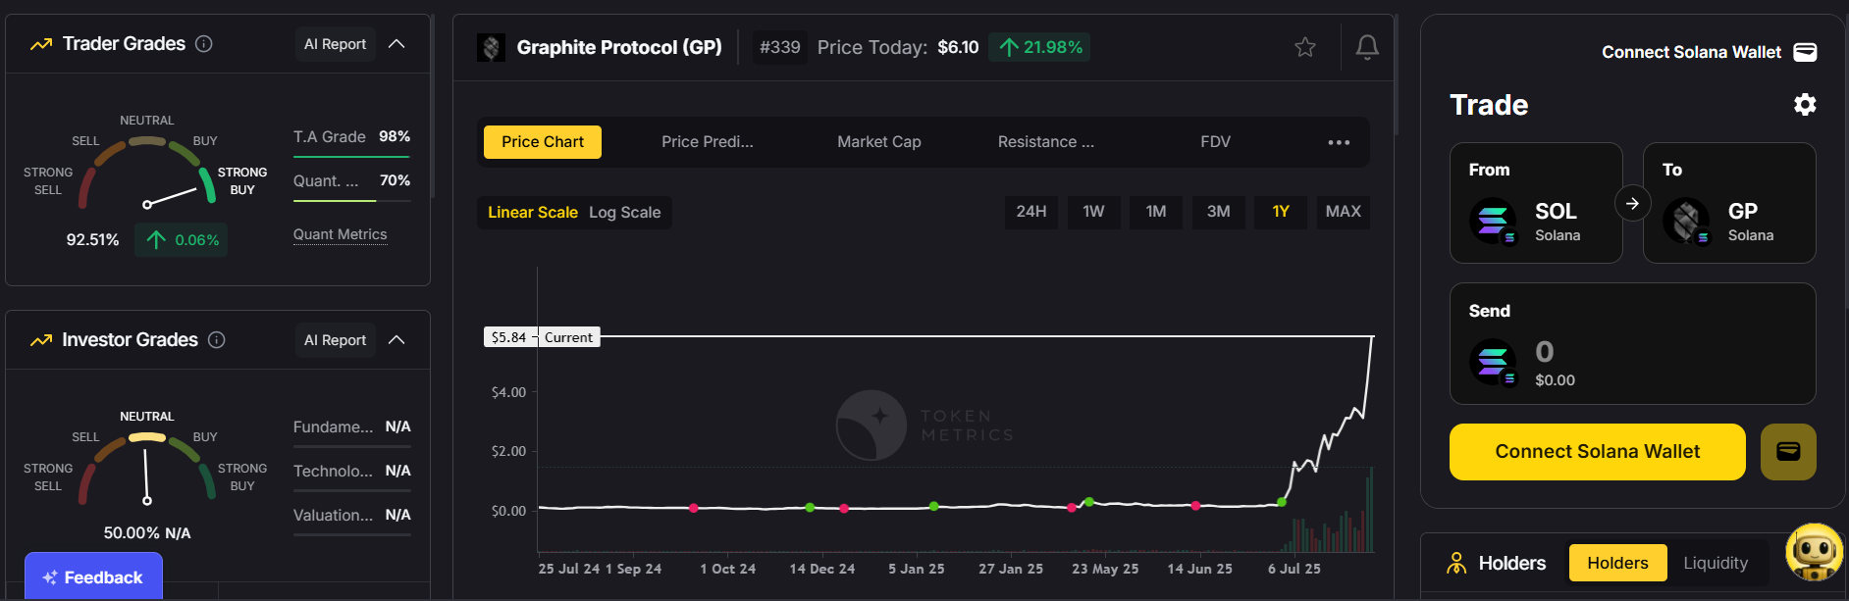Open the Feedback button
This screenshot has height=601, width=1849.
tap(93, 576)
